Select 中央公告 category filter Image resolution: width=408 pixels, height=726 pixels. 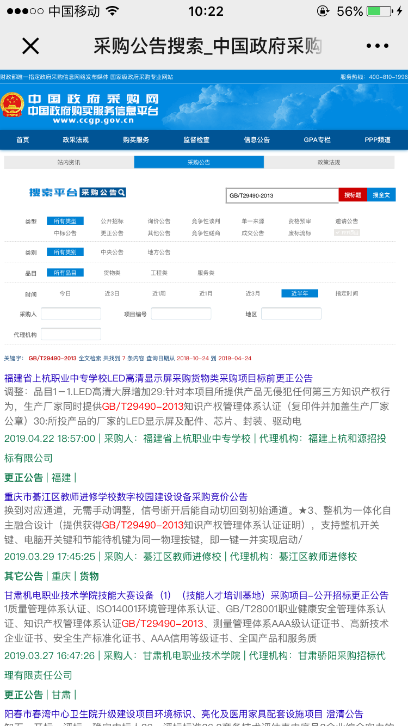pos(112,252)
